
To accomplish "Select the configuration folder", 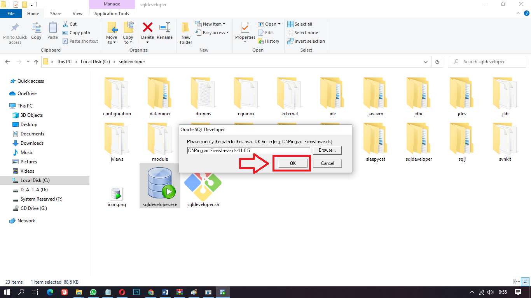I will pos(117,97).
